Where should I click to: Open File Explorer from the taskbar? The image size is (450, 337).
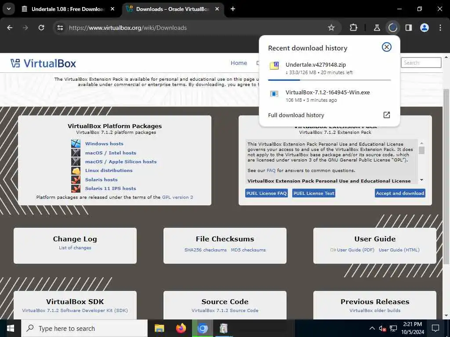coord(159,328)
